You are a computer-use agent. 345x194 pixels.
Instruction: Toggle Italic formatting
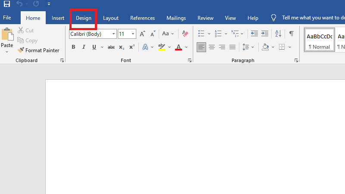pos(84,47)
